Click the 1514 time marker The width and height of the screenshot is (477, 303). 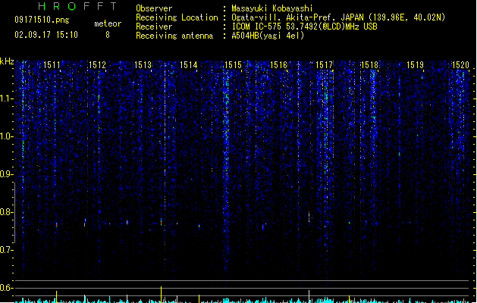(x=188, y=65)
